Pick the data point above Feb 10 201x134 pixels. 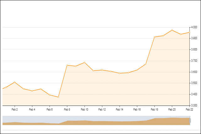(x=84, y=63)
